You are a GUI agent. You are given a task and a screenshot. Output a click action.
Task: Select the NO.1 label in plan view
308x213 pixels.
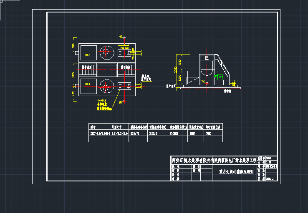pos(88,84)
